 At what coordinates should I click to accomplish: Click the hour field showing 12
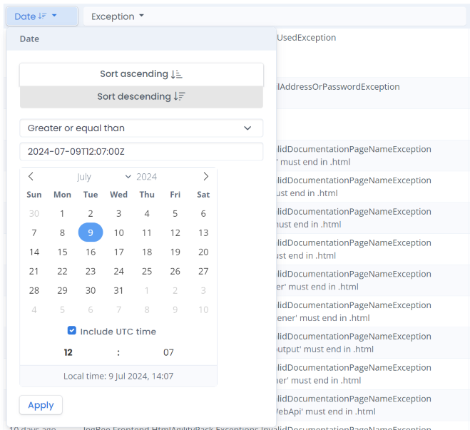[68, 352]
